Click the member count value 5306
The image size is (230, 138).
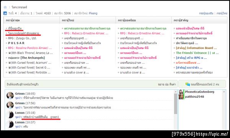point(67,13)
